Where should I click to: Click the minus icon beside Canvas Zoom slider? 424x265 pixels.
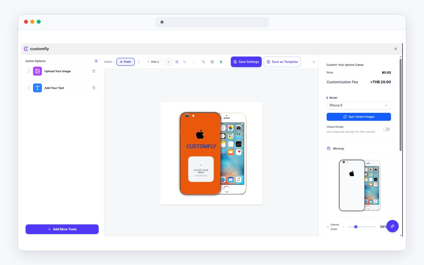tap(343, 227)
